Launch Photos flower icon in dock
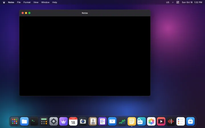The width and height of the screenshot is (205, 128). point(151,121)
